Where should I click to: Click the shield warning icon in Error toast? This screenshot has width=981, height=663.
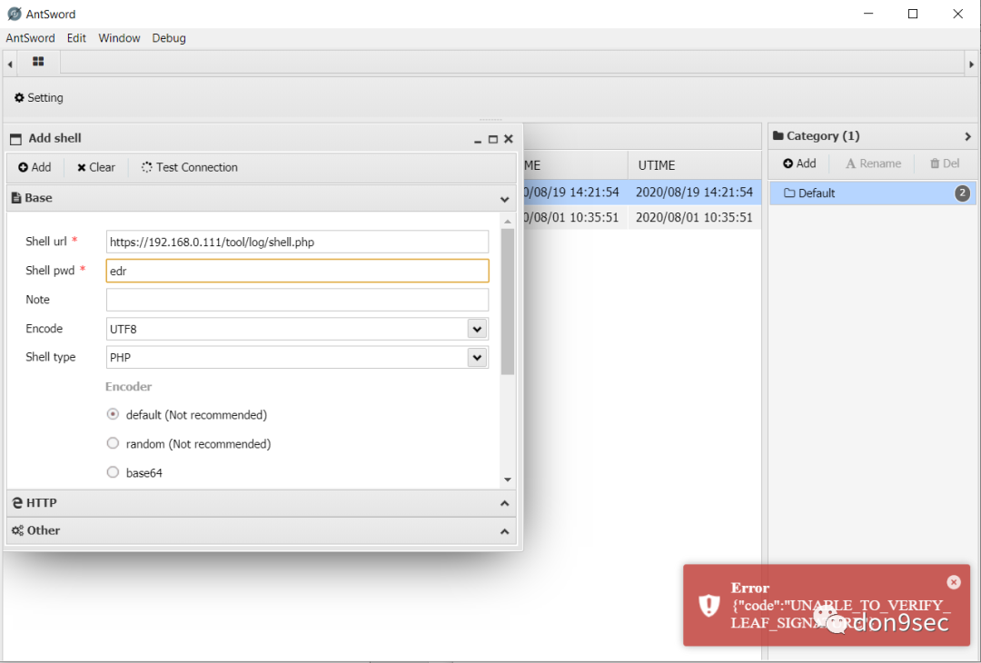(x=708, y=605)
